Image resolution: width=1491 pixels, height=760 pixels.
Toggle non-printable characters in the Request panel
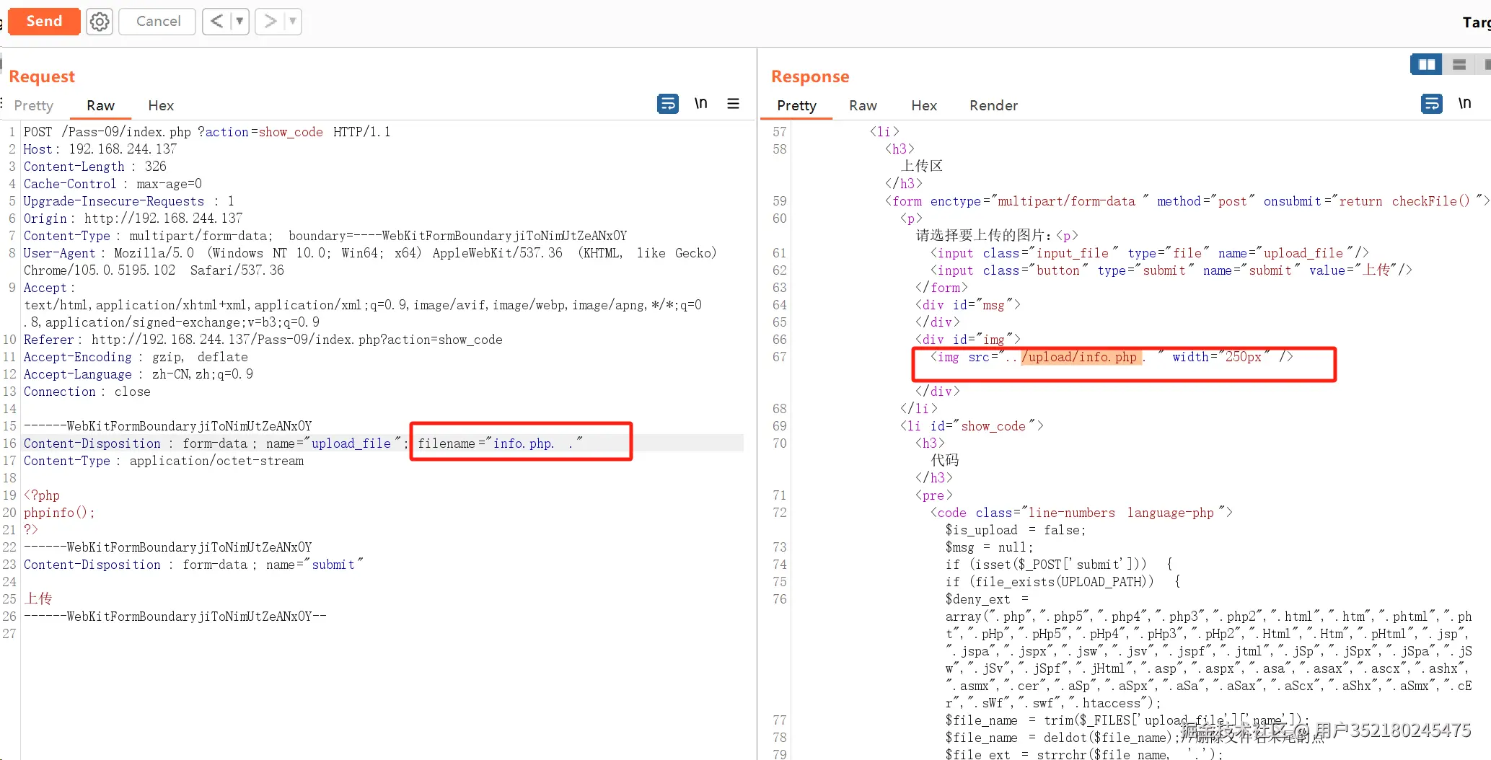tap(700, 104)
